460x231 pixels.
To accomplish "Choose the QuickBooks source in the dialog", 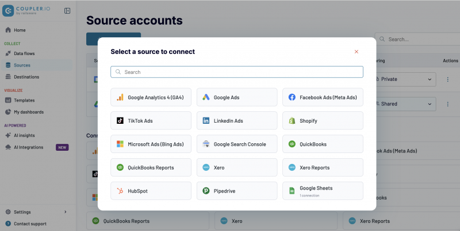I will pos(323,144).
